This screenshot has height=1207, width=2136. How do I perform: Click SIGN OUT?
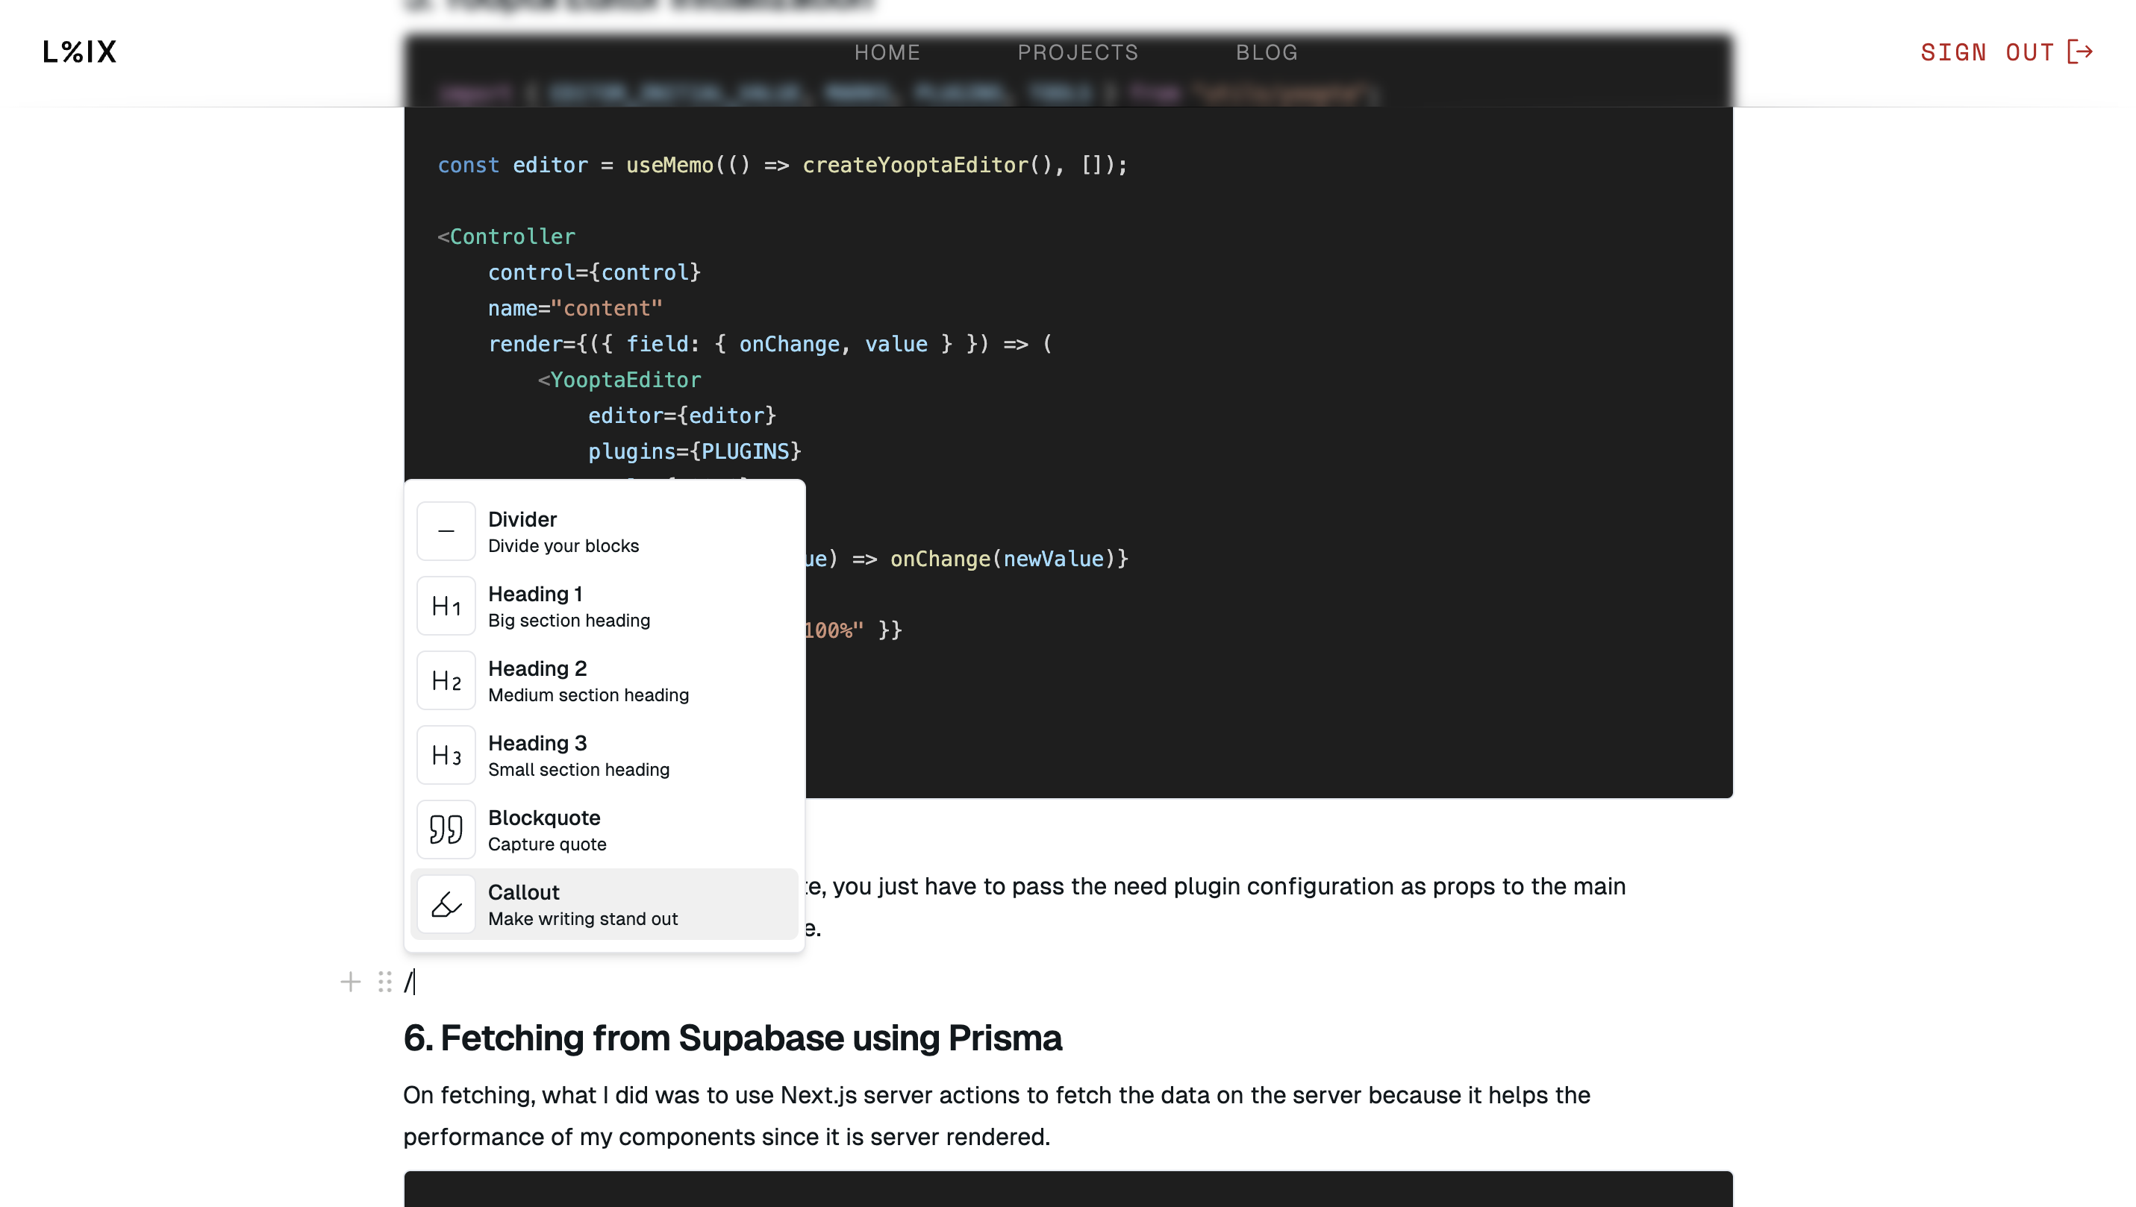click(1990, 52)
